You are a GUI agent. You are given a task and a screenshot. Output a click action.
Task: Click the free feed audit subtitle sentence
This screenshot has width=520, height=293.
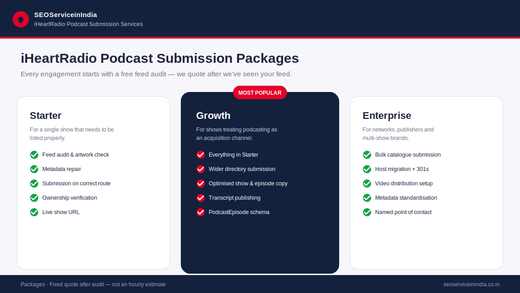156,74
